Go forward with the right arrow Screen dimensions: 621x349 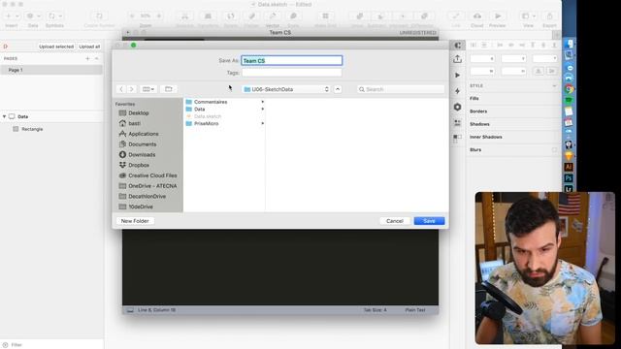coord(132,89)
